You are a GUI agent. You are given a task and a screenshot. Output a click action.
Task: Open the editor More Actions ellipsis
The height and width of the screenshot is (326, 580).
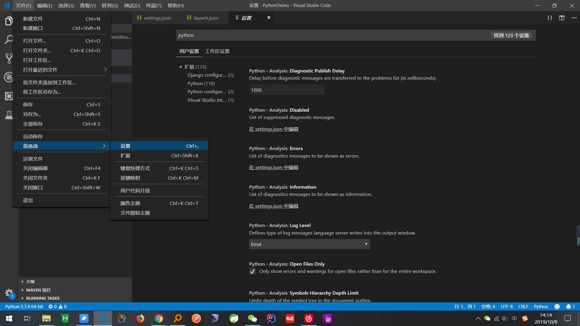(x=574, y=18)
